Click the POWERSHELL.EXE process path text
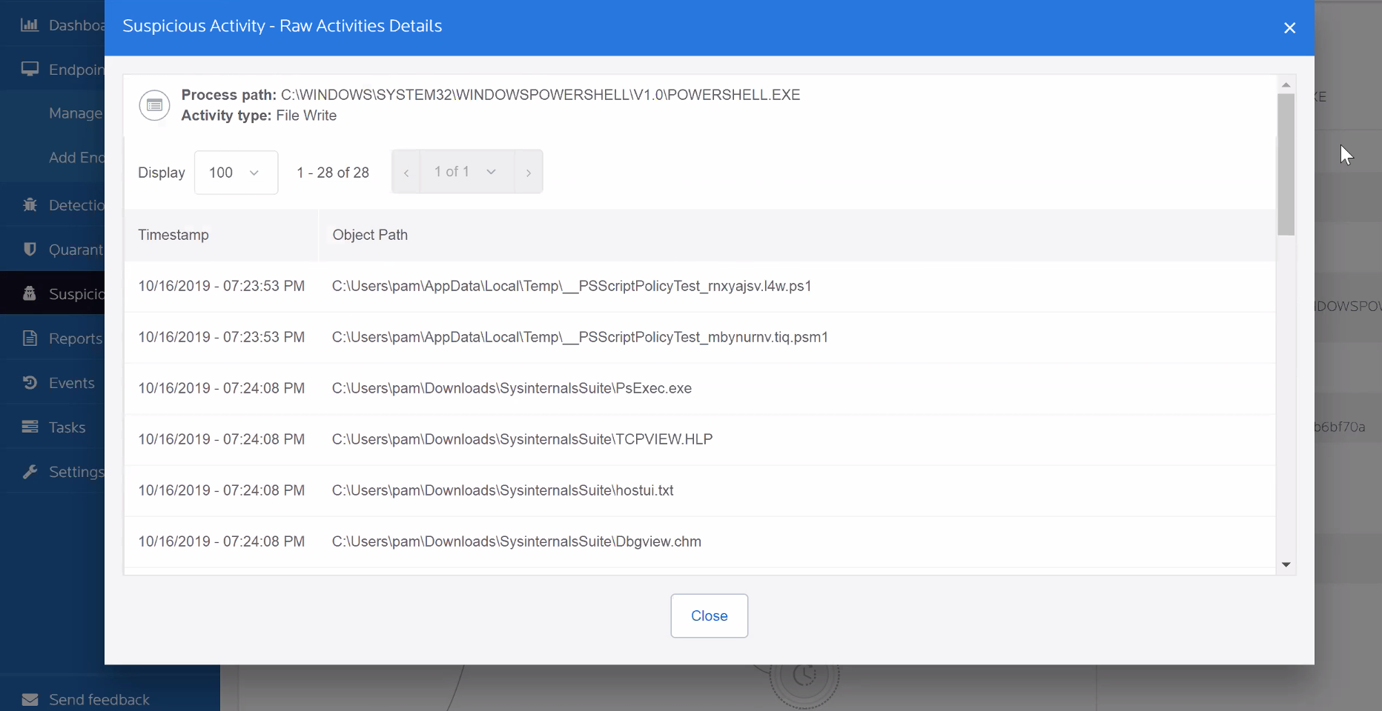 pyautogui.click(x=540, y=95)
